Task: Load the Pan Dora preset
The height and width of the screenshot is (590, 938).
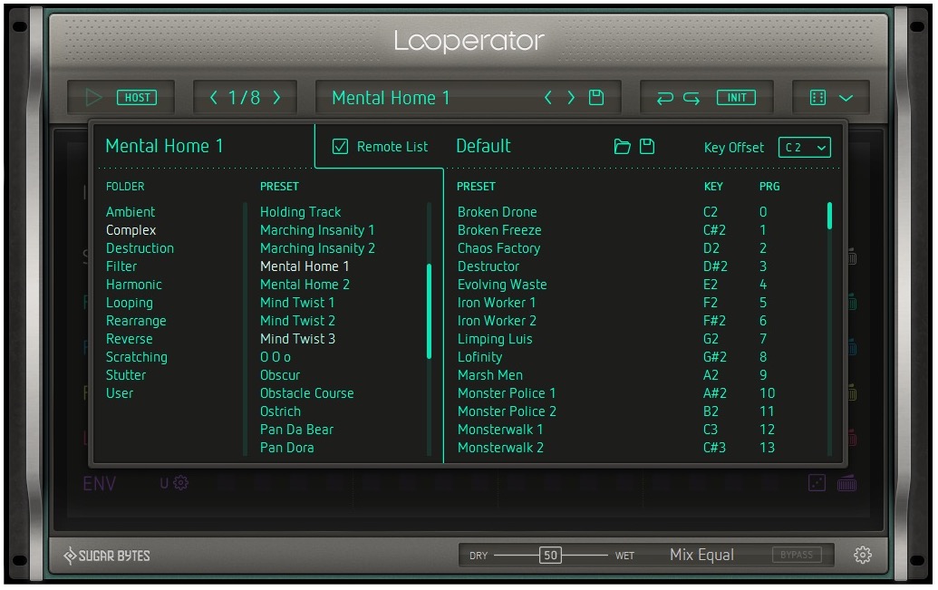Action: click(287, 448)
